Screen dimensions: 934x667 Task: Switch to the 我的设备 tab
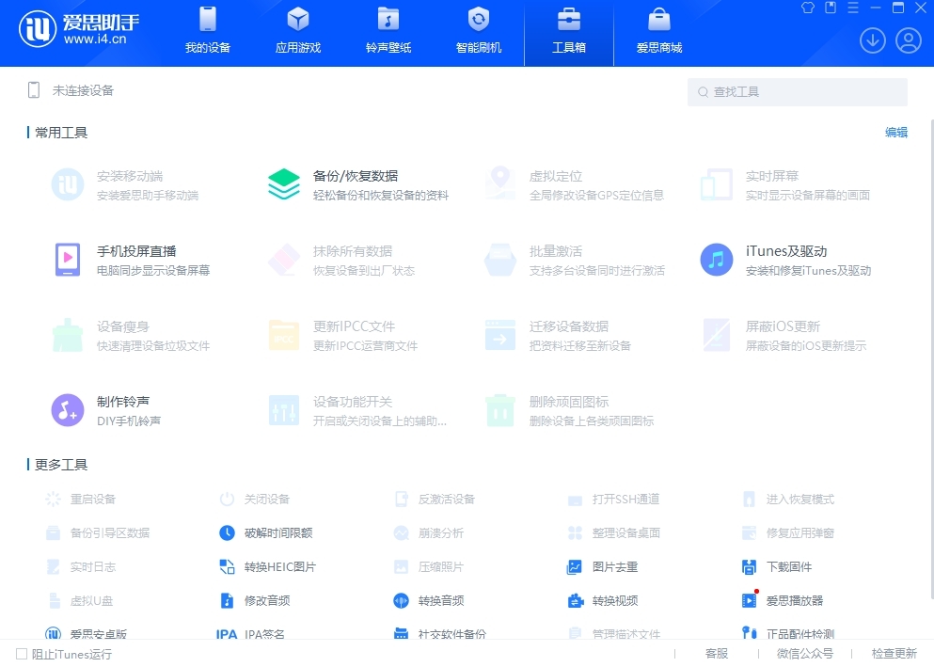click(207, 31)
